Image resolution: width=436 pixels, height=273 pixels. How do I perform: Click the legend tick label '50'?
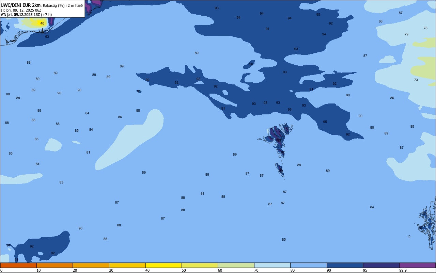tap(184, 270)
